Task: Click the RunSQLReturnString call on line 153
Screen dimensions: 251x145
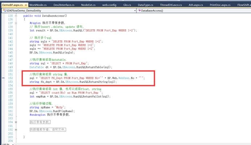Action: (98, 82)
